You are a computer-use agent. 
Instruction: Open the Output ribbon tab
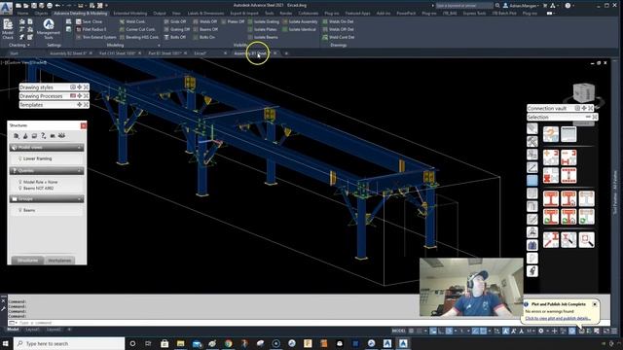click(160, 13)
